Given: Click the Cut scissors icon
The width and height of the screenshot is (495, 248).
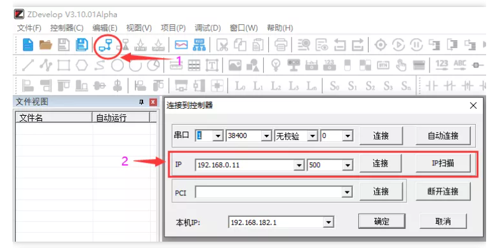Looking at the screenshot, I should [x=222, y=45].
